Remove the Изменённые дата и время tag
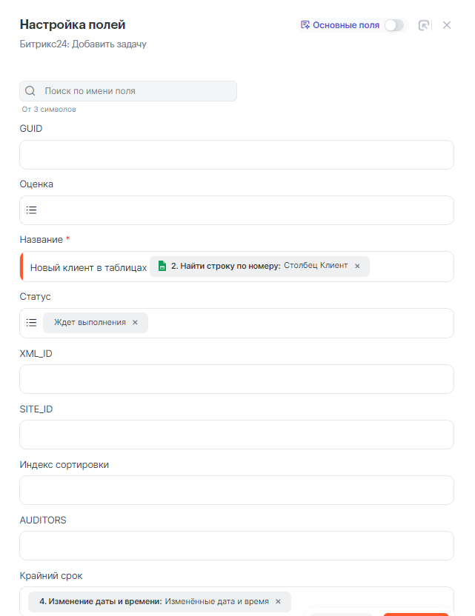 (279, 602)
